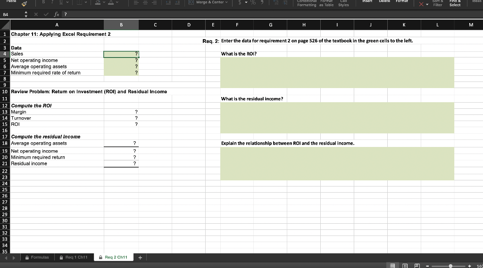Toggle Underline formatting
This screenshot has height=268, width=483.
point(61,2)
